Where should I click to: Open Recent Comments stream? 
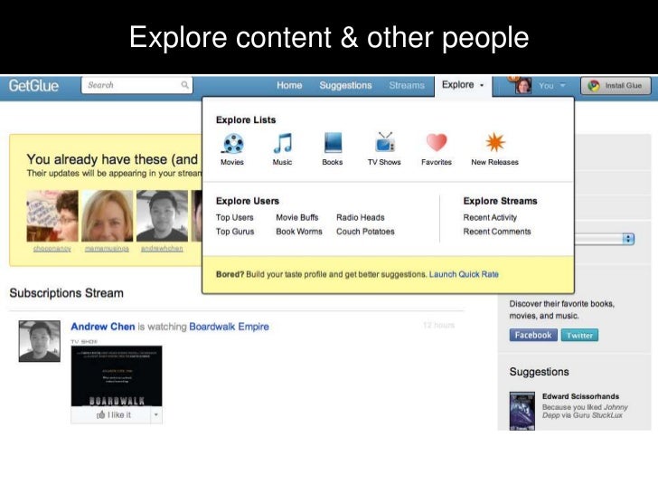(497, 232)
